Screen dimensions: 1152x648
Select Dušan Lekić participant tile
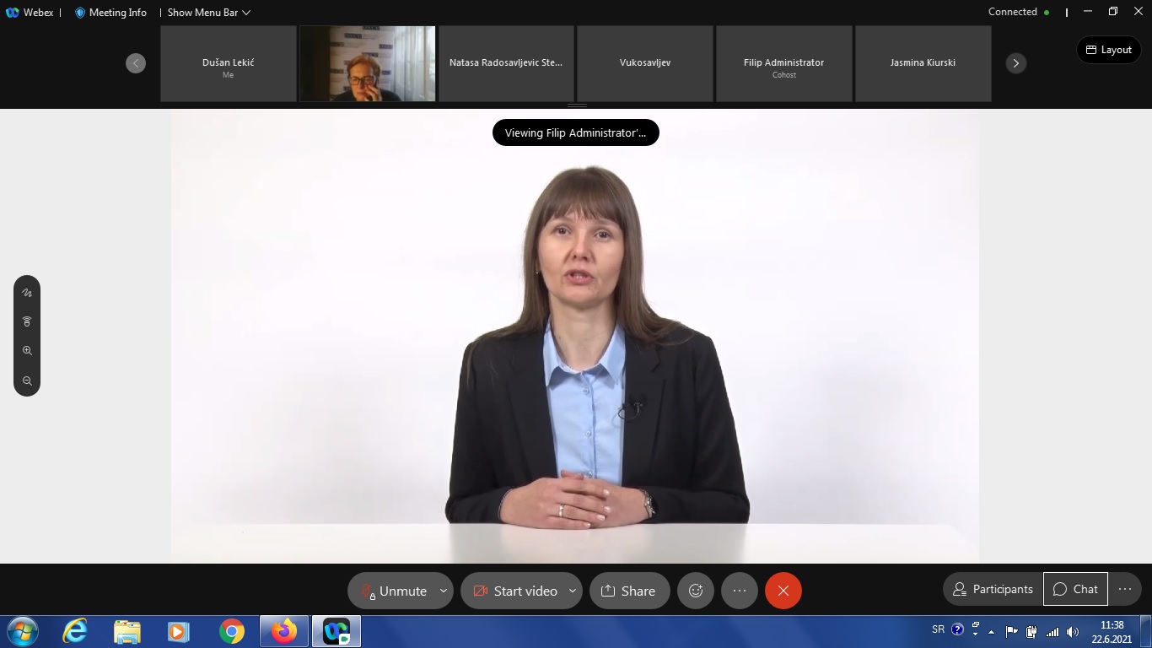(229, 63)
